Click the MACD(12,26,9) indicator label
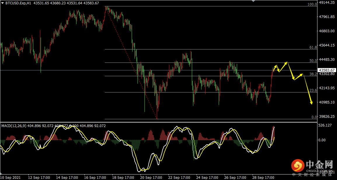337x180 pixels. pos(14,126)
